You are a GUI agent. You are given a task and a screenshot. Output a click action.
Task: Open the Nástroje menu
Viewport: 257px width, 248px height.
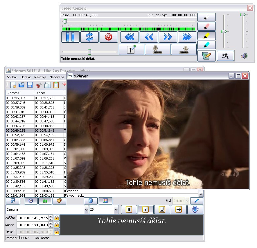pyautogui.click(x=40, y=77)
